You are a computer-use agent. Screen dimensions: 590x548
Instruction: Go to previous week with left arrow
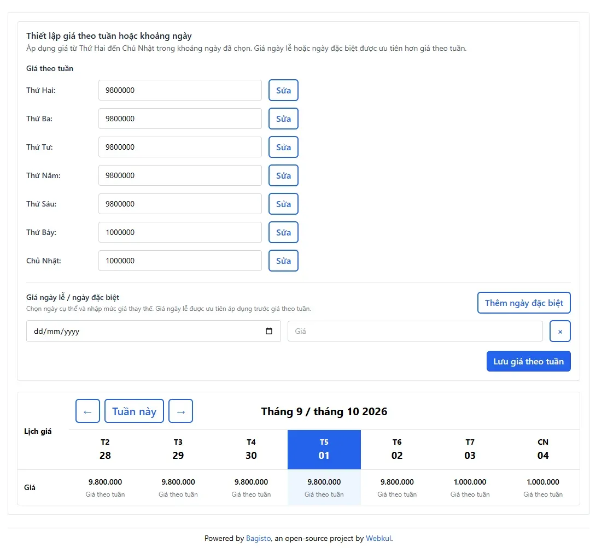click(87, 411)
